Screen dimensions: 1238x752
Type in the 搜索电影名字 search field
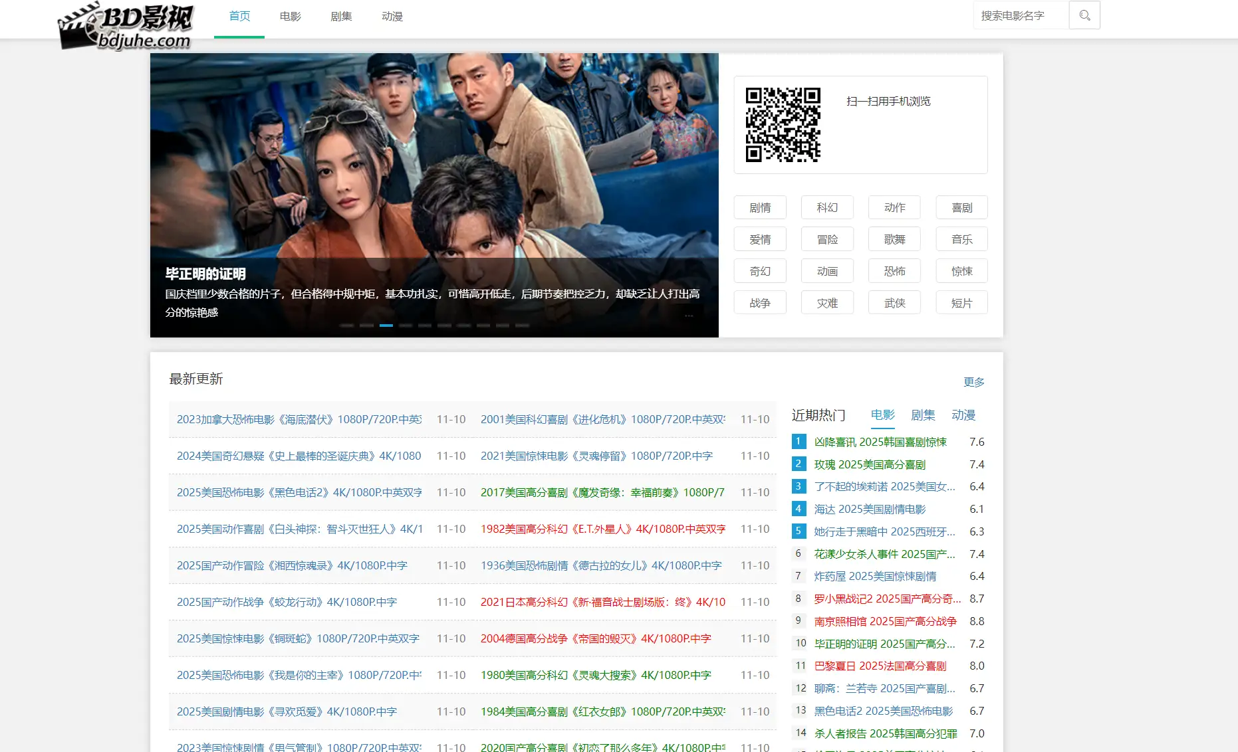tap(1021, 15)
